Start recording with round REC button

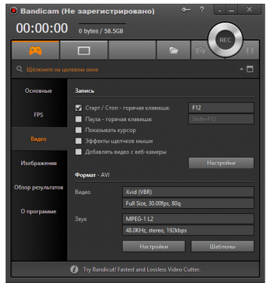point(225,40)
